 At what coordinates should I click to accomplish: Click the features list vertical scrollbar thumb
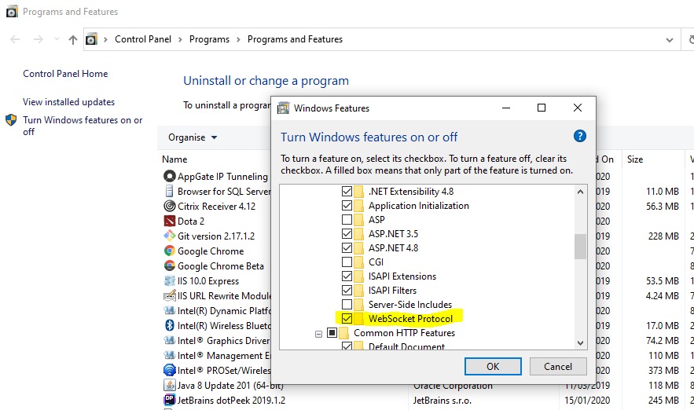tap(580, 246)
